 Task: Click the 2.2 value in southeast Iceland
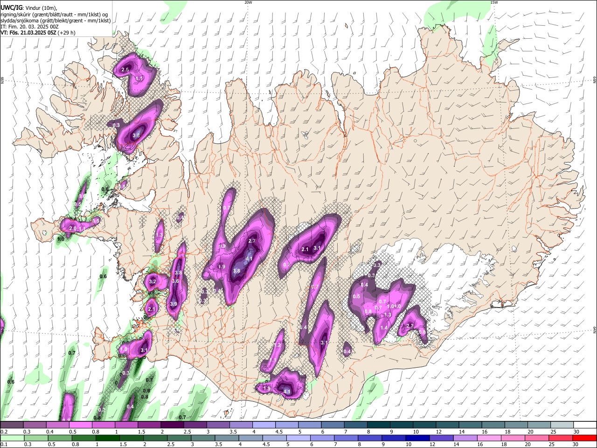410,326
